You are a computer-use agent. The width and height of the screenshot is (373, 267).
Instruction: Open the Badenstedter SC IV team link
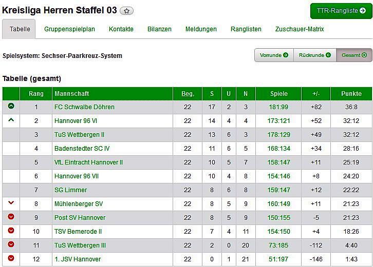(x=82, y=148)
